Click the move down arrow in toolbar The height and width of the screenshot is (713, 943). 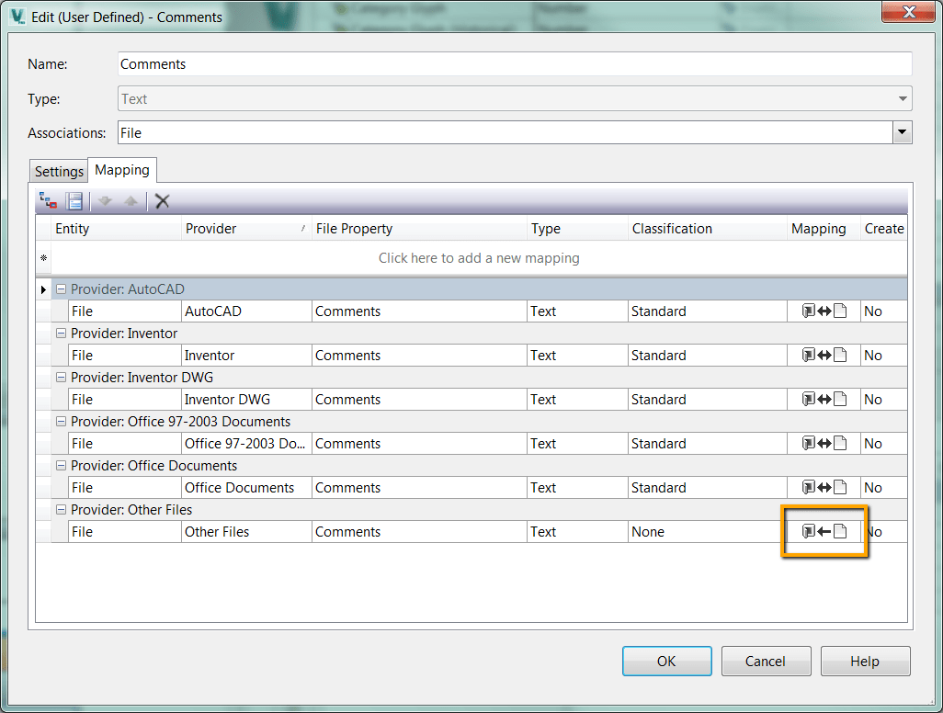(x=105, y=201)
